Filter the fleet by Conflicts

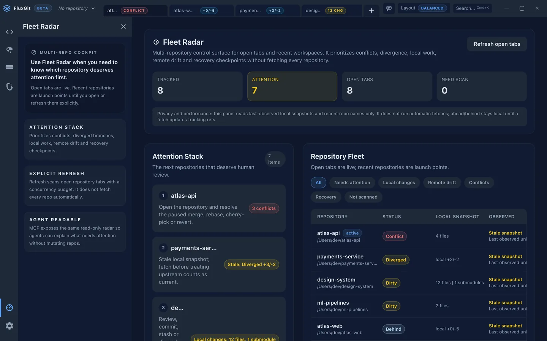[479, 183]
